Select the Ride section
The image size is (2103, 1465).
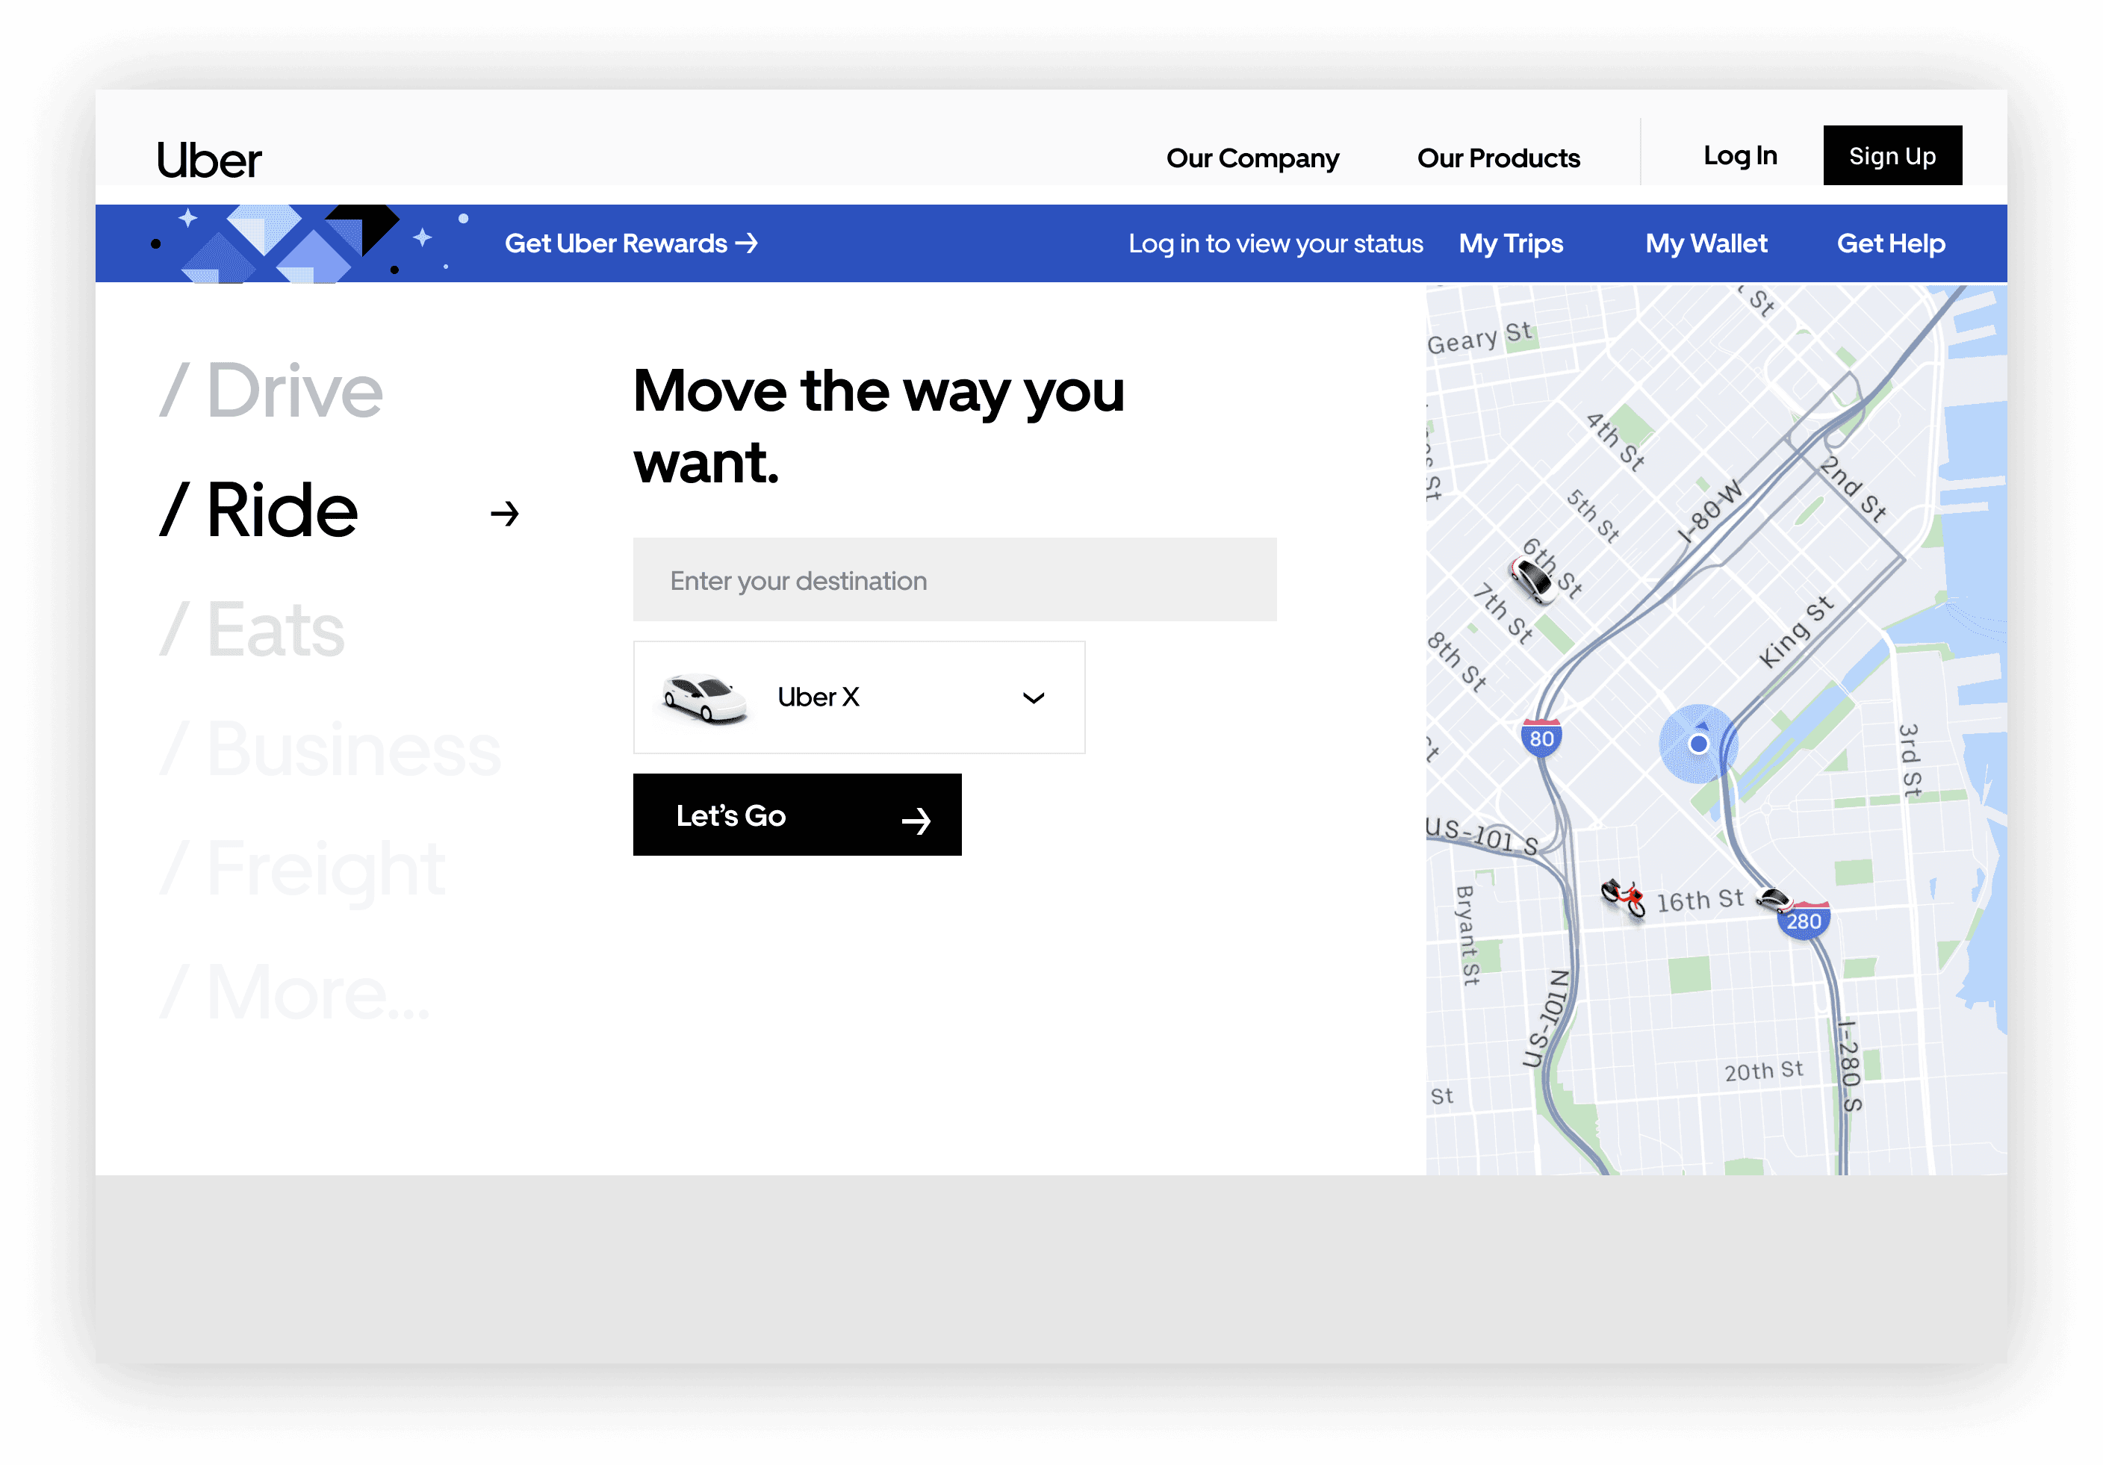258,511
